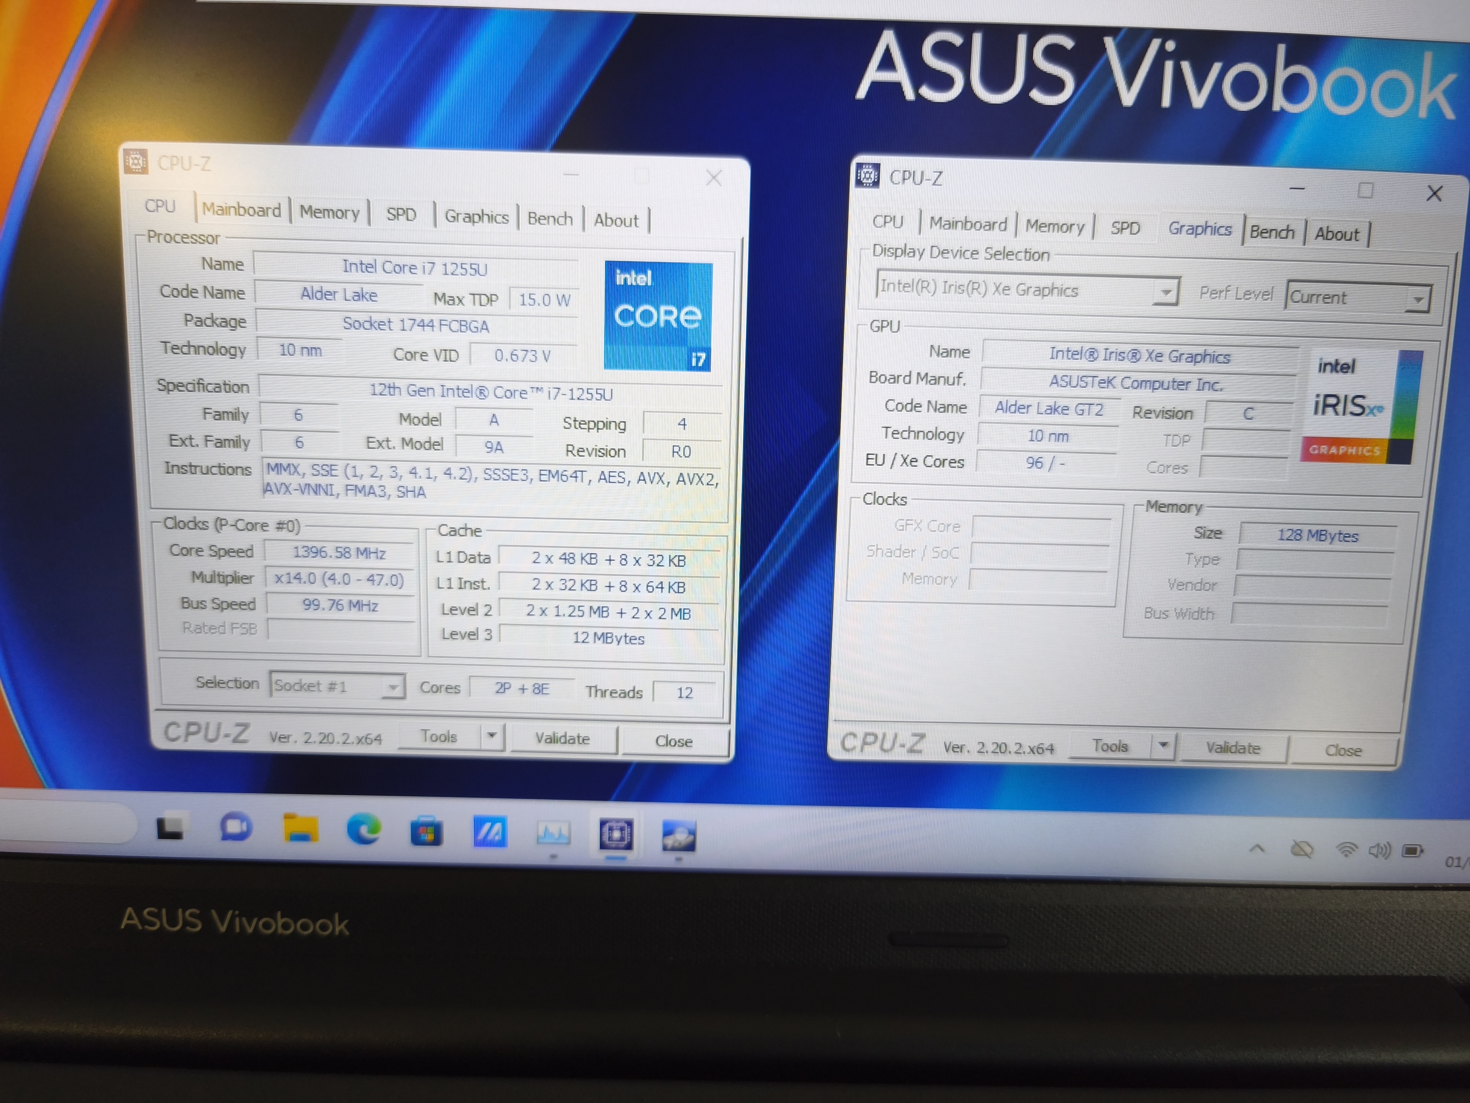The width and height of the screenshot is (1470, 1103).
Task: Click the Cores value '2P + 8E'
Action: coord(522,689)
